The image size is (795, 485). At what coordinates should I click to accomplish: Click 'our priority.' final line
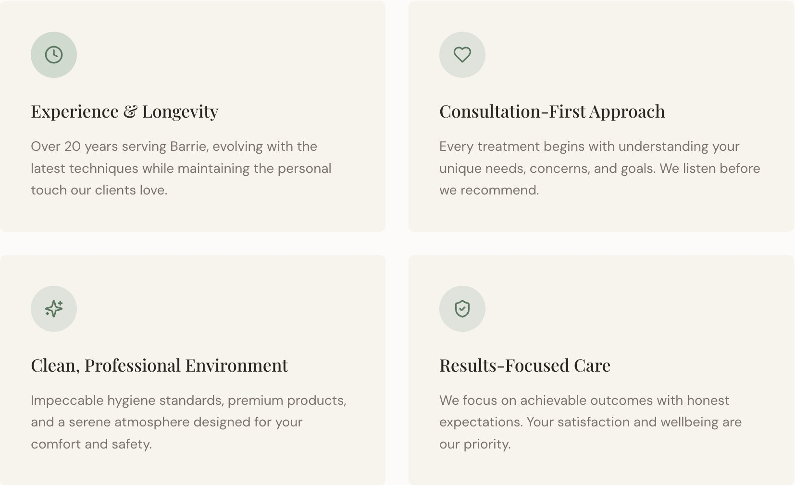[x=475, y=444]
